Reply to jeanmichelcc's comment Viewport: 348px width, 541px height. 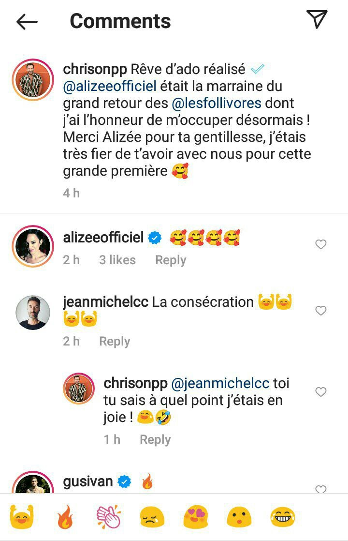[x=115, y=341]
